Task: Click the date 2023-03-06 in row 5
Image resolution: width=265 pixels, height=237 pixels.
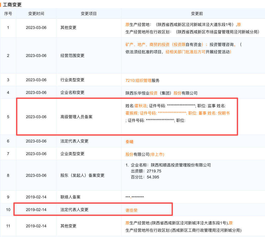Action: [x=36, y=117]
